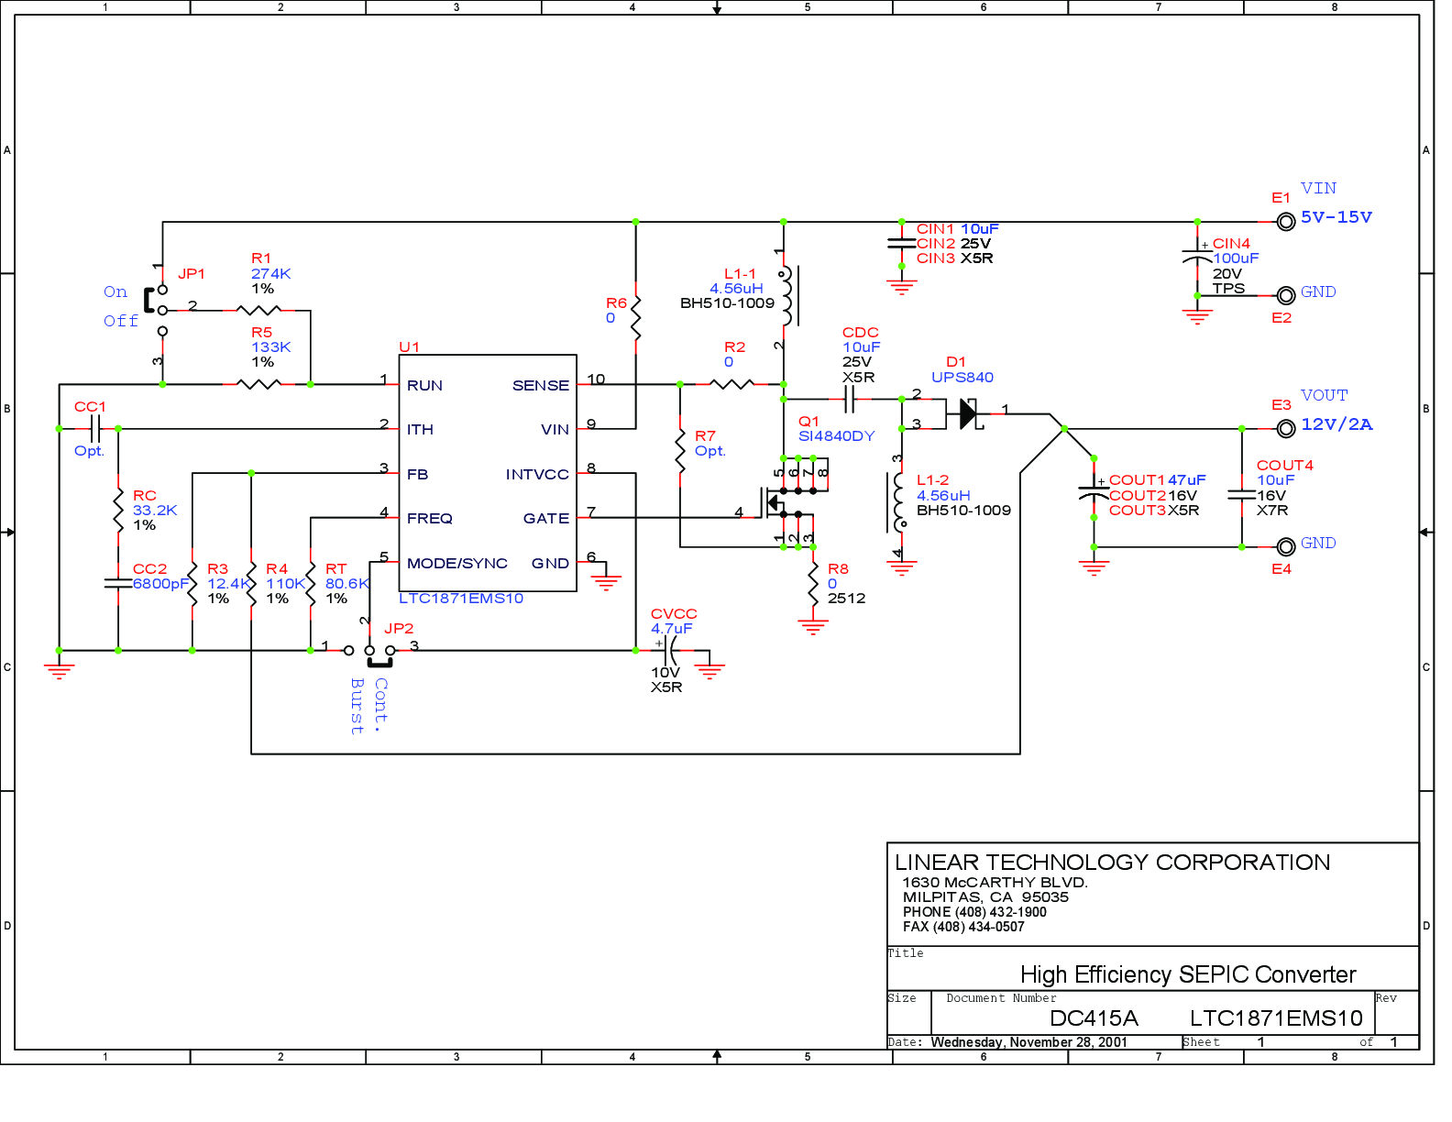Click the RT 80.6K resistor

click(311, 583)
